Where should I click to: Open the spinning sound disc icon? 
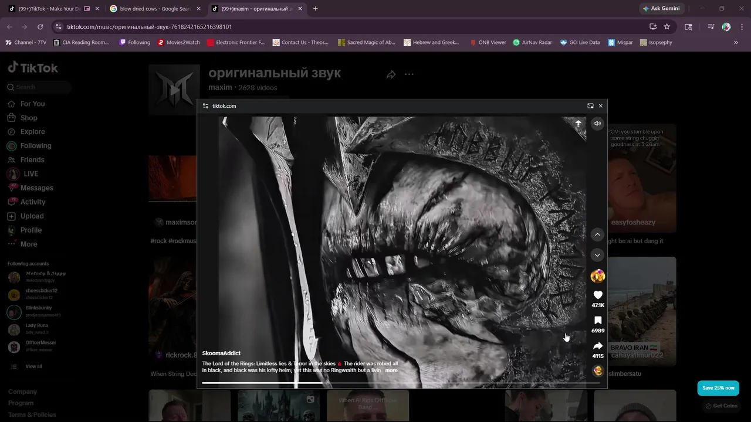[x=598, y=370]
